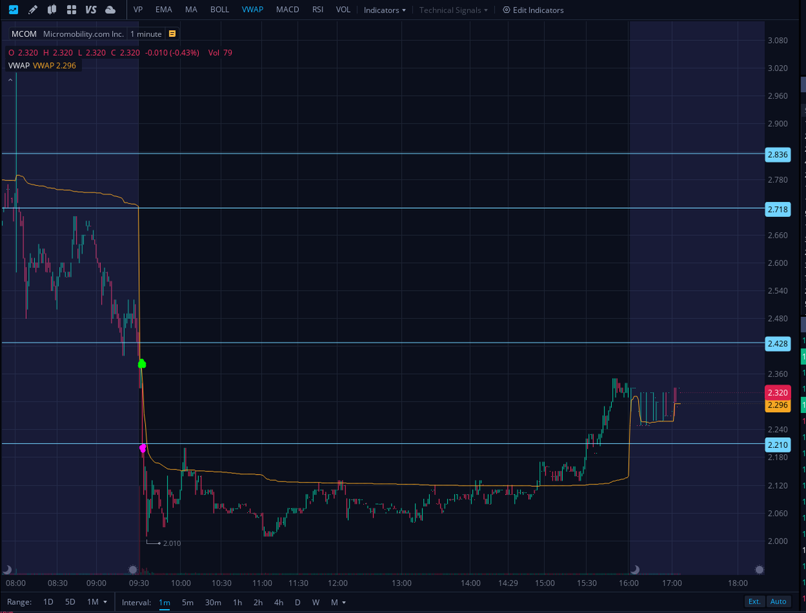806x613 pixels.
Task: Select the 5D range
Action: coord(71,602)
